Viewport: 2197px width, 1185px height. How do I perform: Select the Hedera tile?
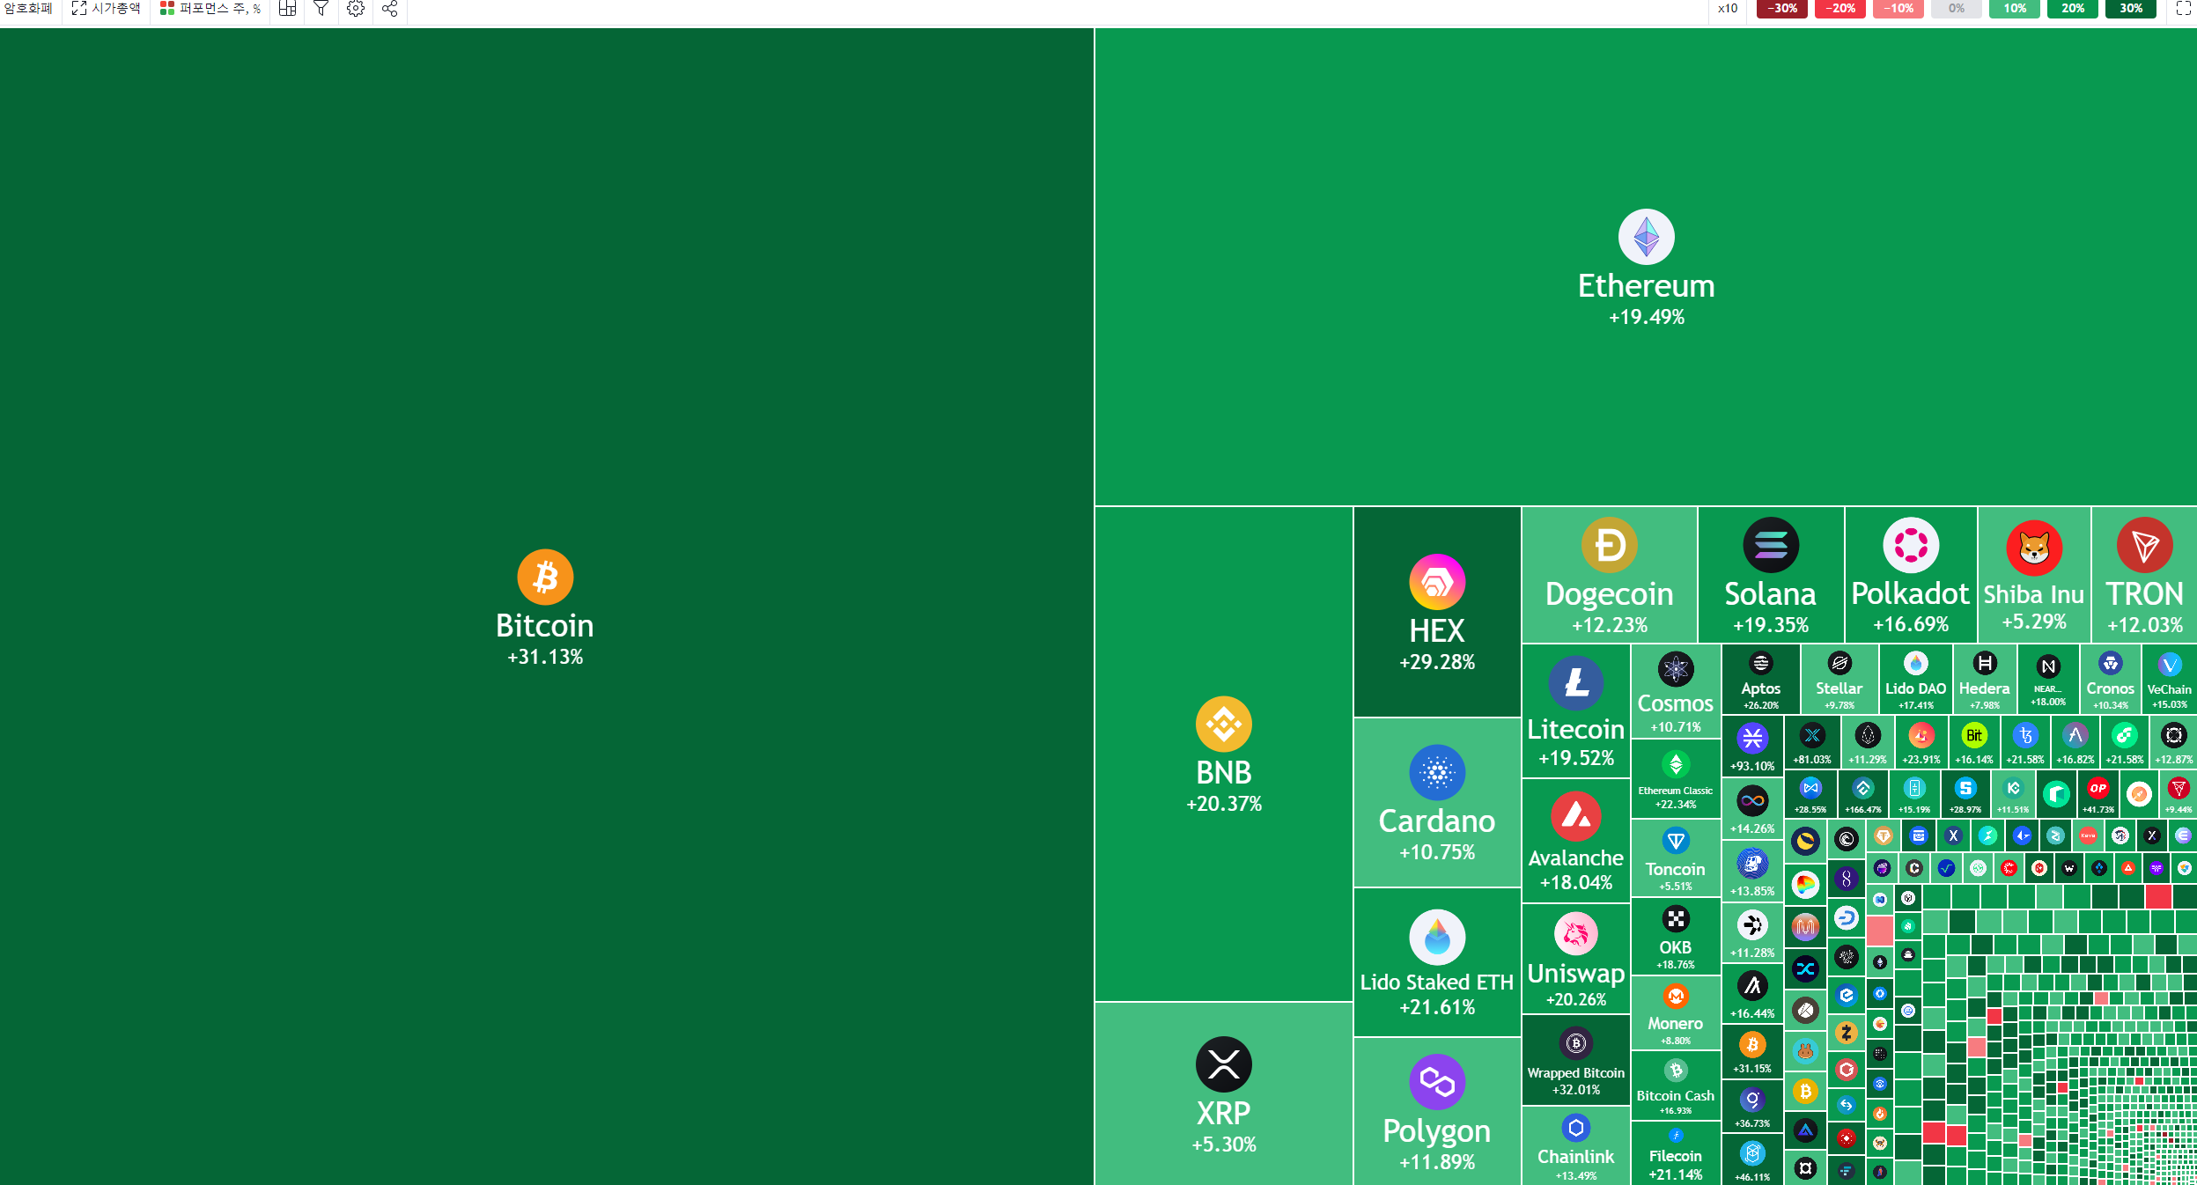pos(1985,679)
